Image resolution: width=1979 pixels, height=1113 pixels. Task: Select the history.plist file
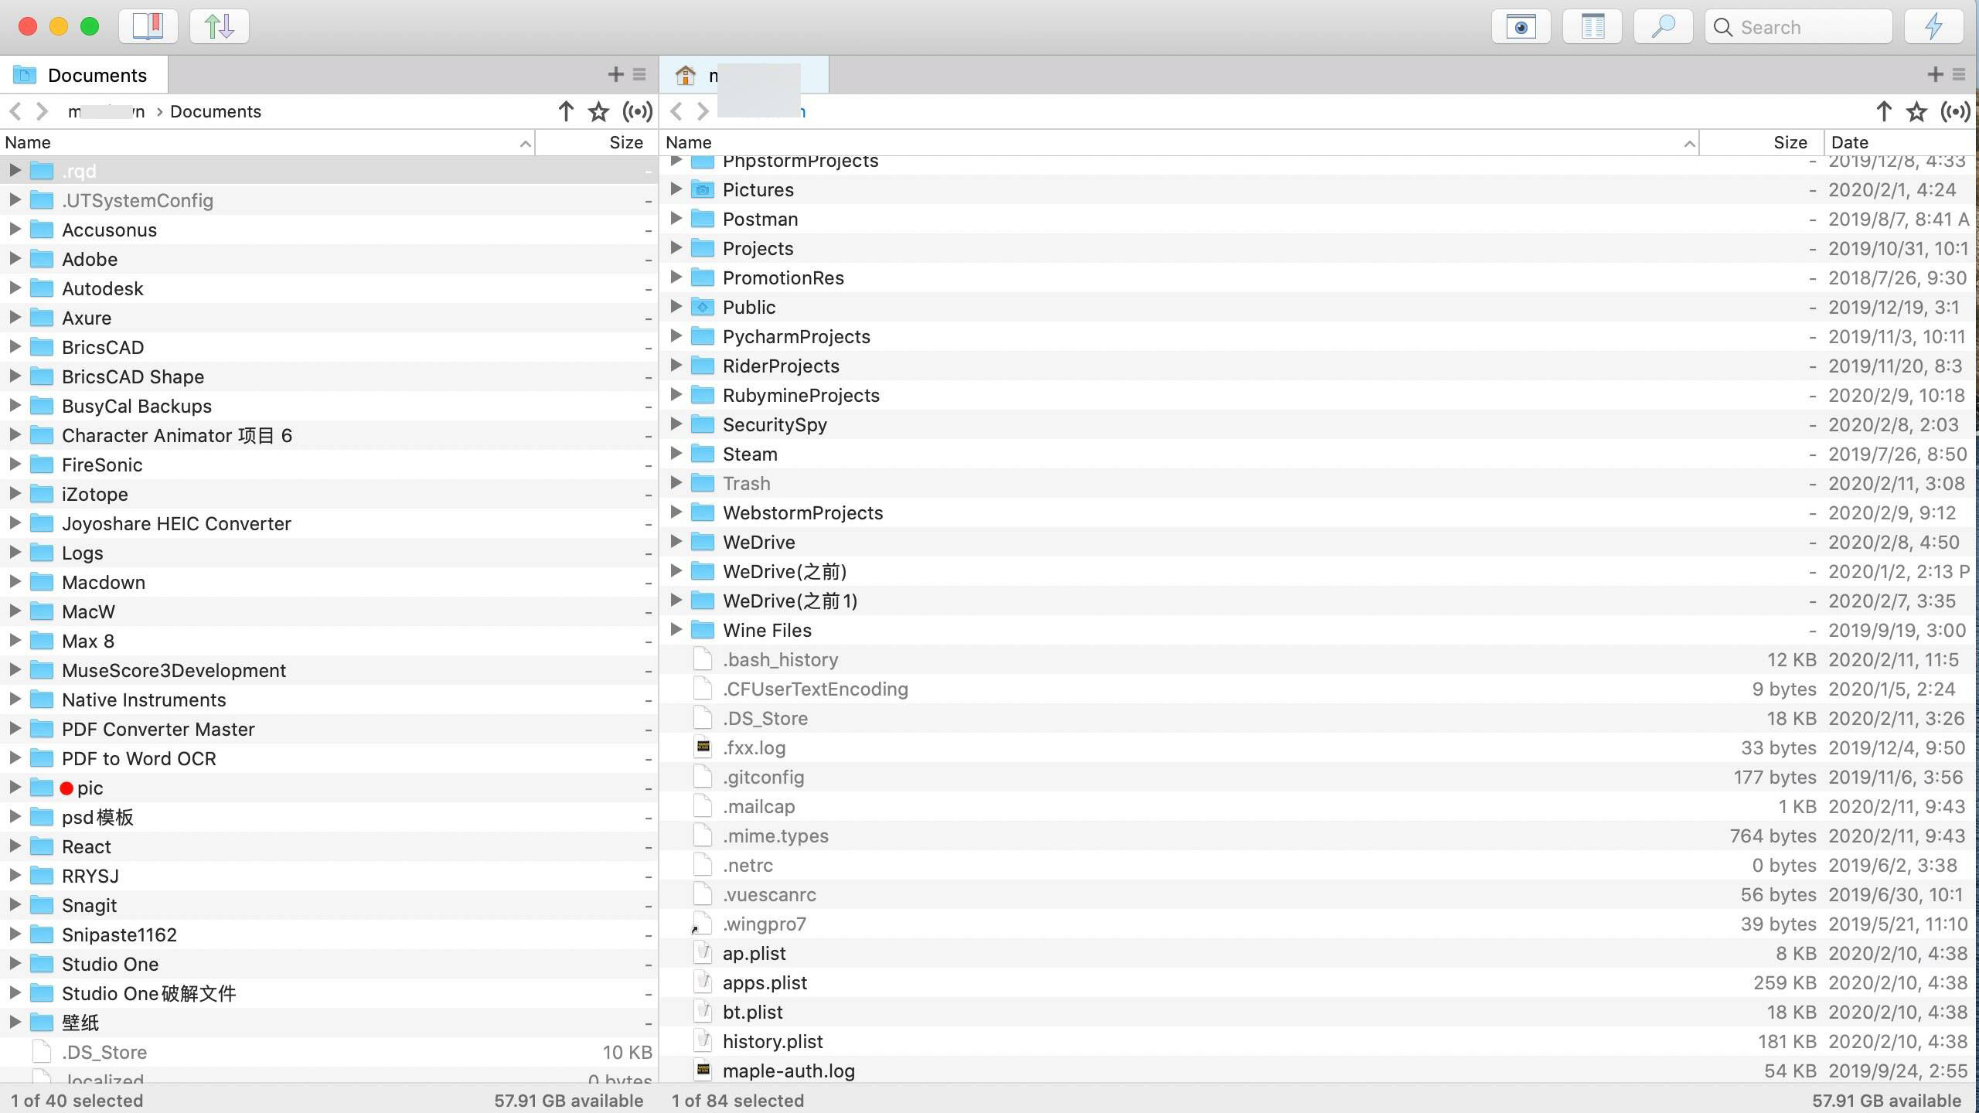click(1317, 1041)
